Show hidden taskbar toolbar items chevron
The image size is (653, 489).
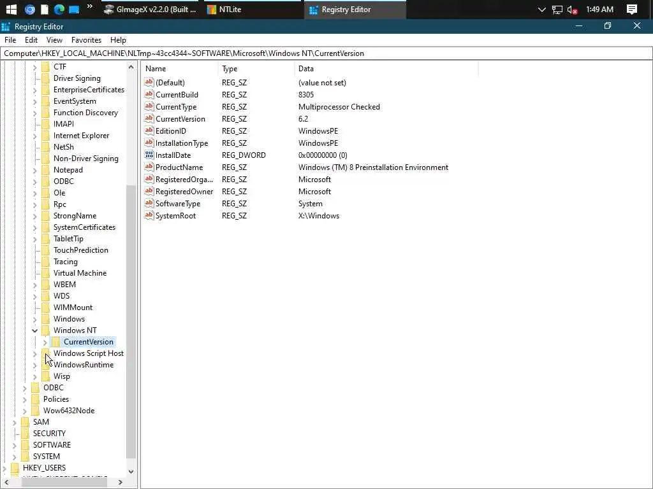89,6
